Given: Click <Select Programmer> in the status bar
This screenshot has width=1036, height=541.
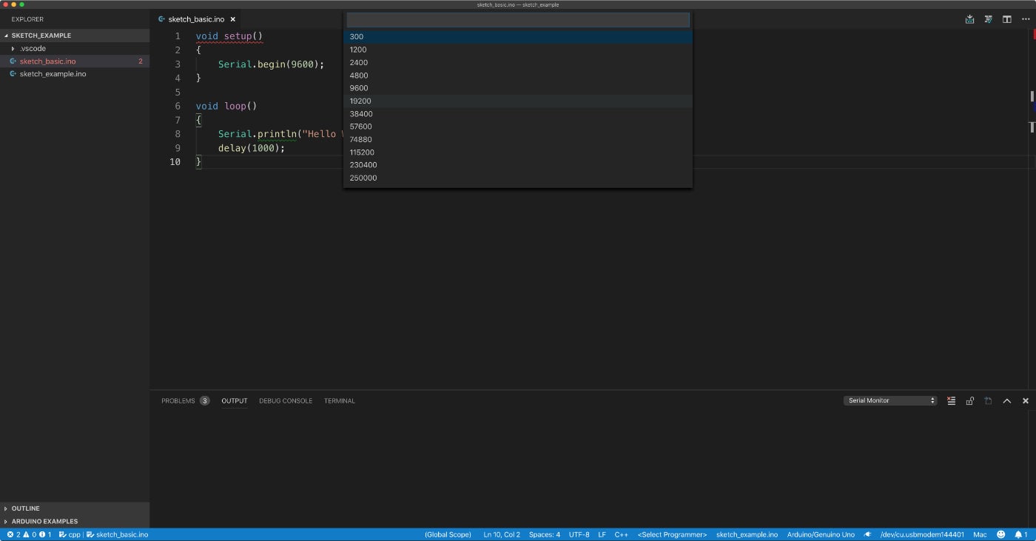Looking at the screenshot, I should coord(673,534).
